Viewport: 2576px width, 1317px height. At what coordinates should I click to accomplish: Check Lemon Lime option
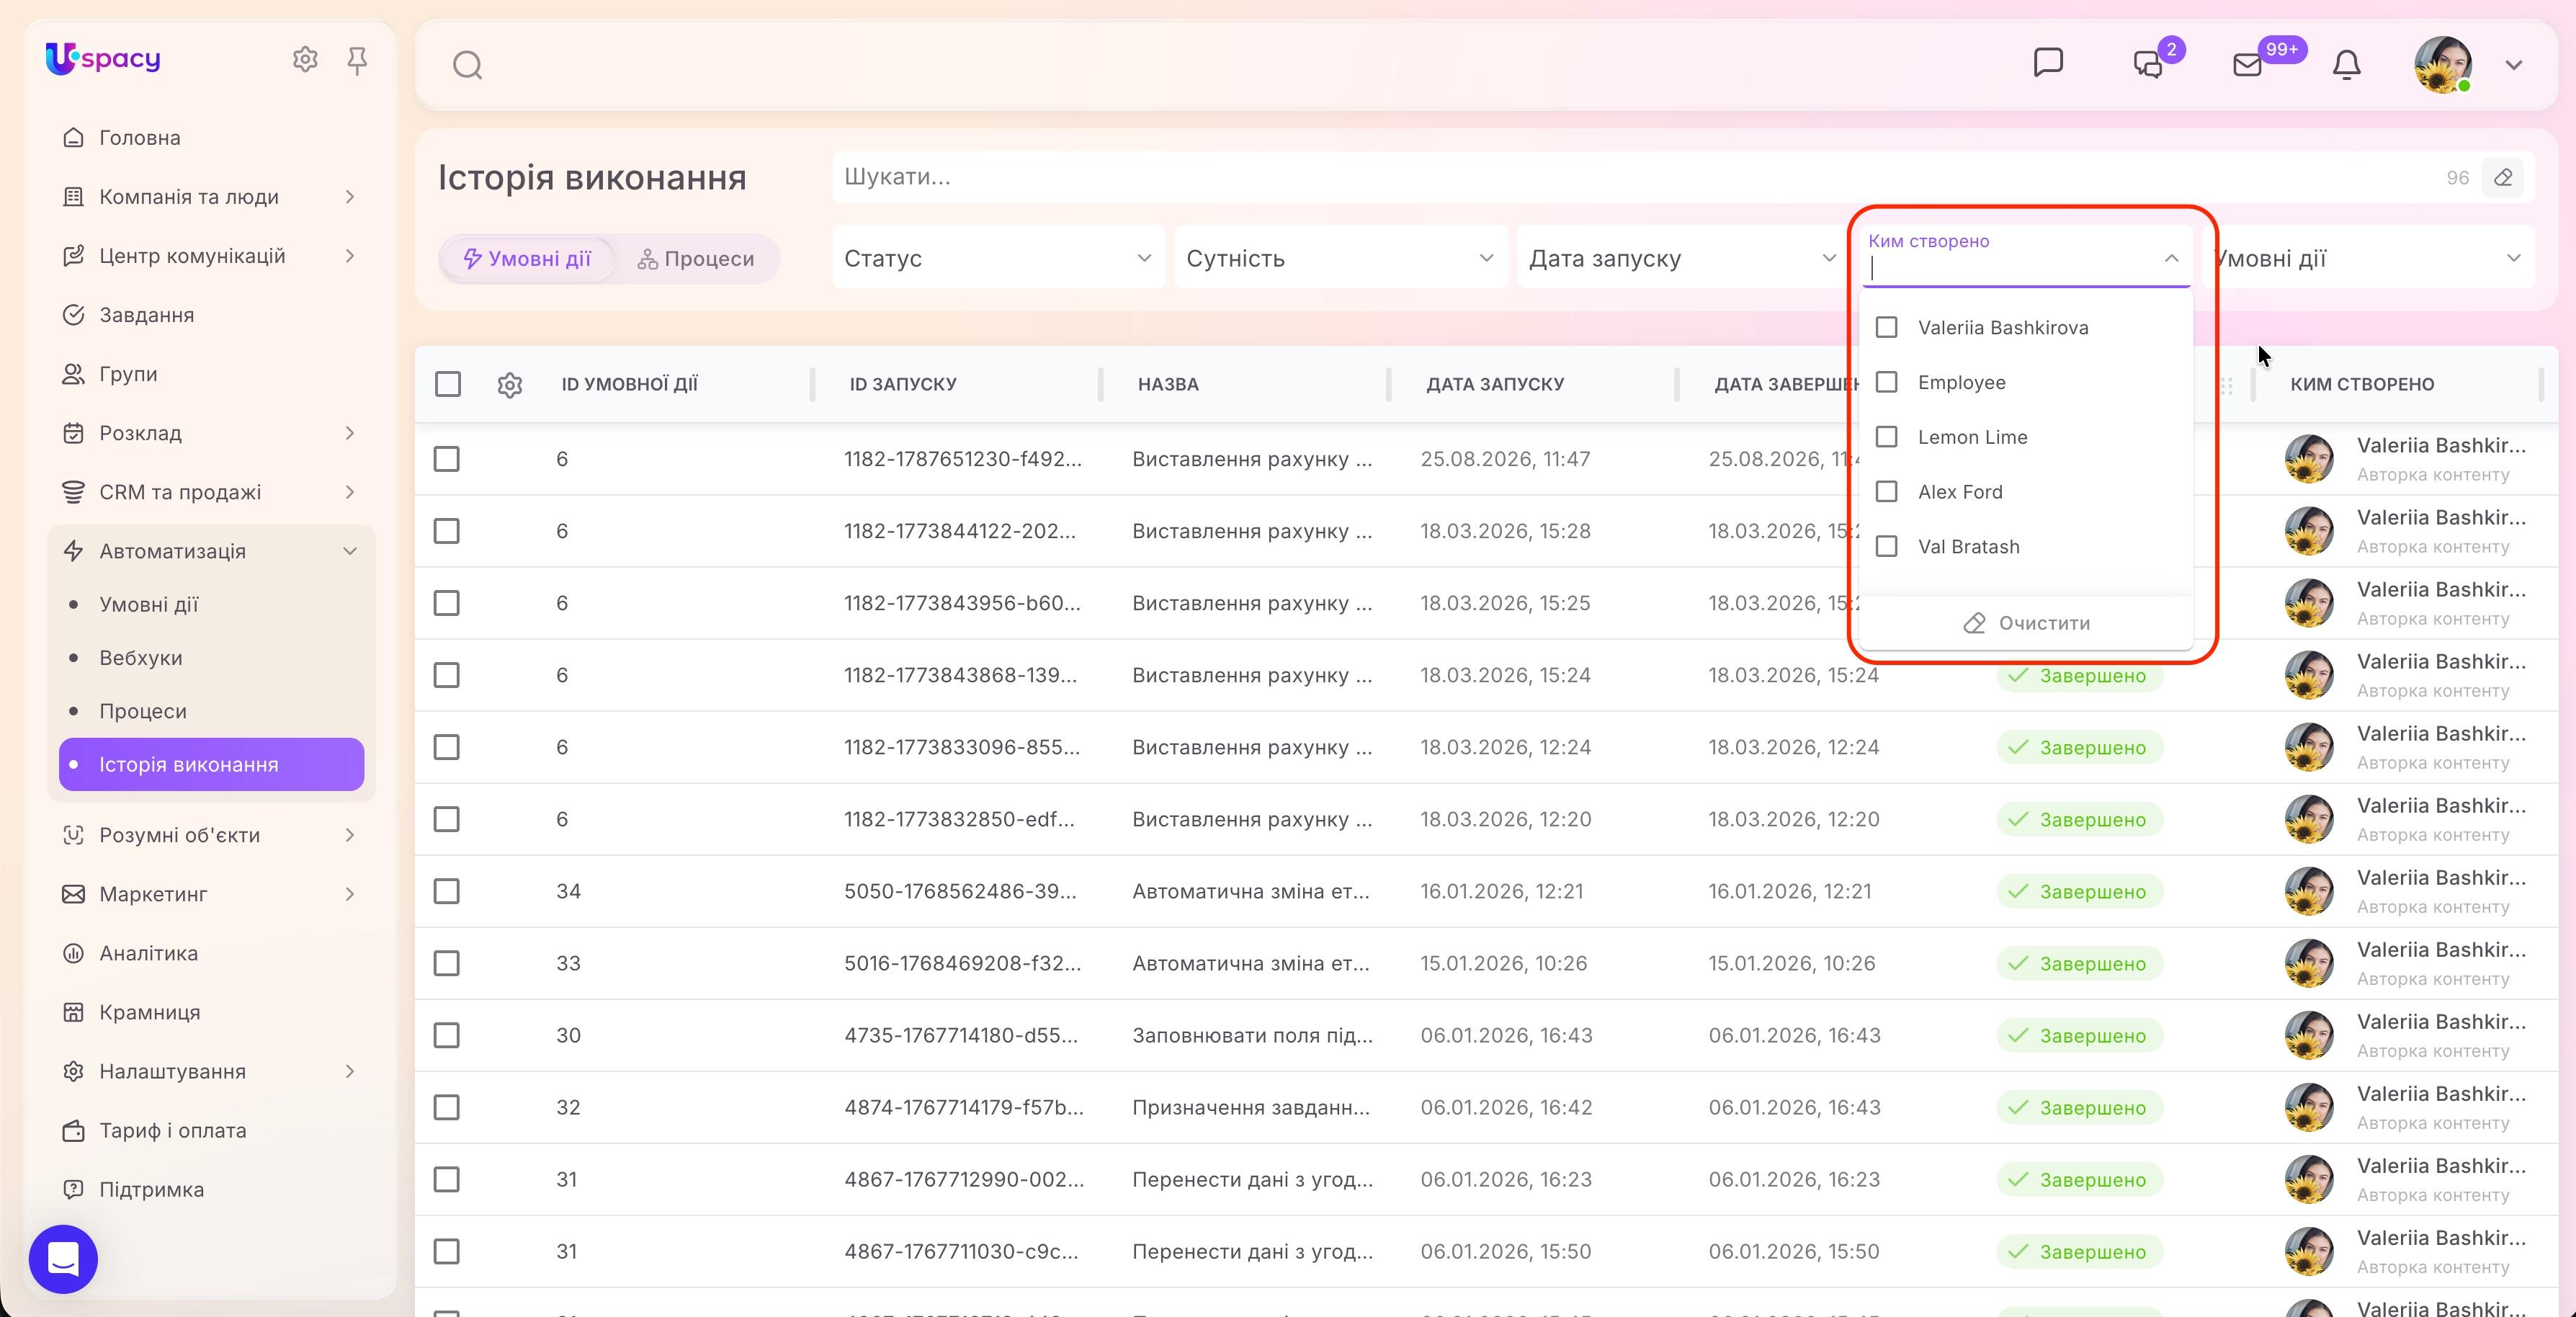coord(1886,437)
